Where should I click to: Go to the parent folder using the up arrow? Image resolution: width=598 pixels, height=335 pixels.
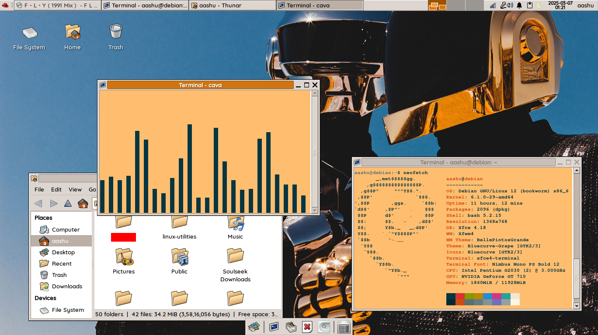68,203
